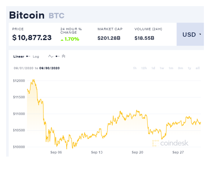The image size is (210, 175).
Task: Click the line chart type icon
Action: pos(51,56)
